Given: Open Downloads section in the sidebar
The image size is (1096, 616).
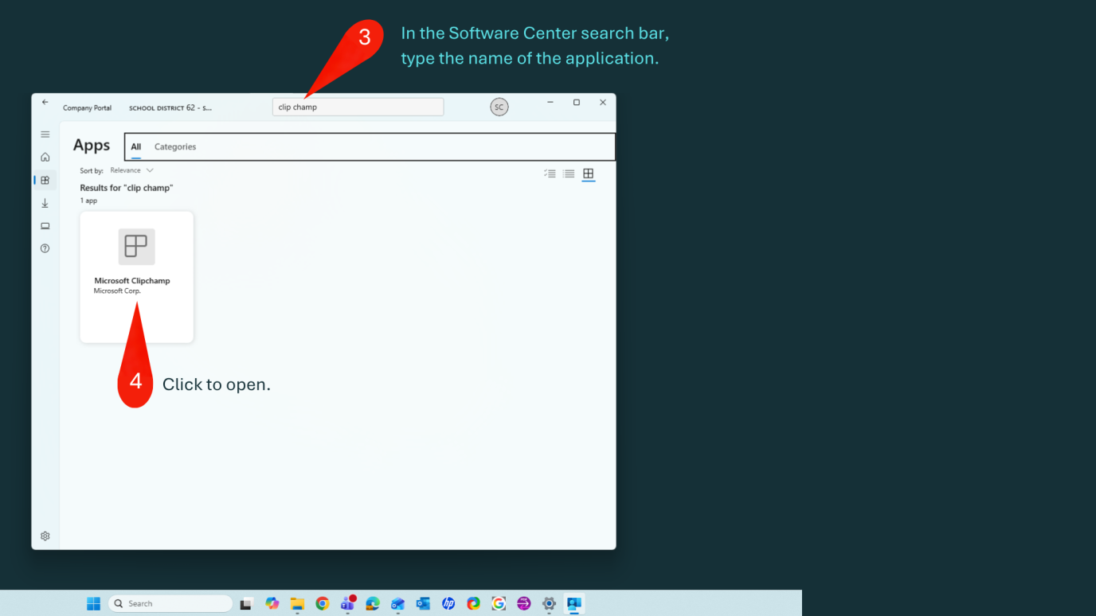Looking at the screenshot, I should (x=45, y=203).
